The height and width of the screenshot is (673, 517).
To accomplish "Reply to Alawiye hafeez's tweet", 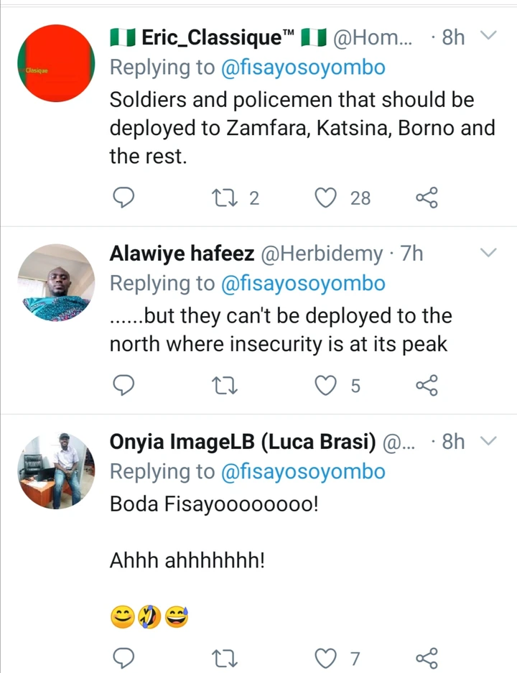I will (x=125, y=386).
